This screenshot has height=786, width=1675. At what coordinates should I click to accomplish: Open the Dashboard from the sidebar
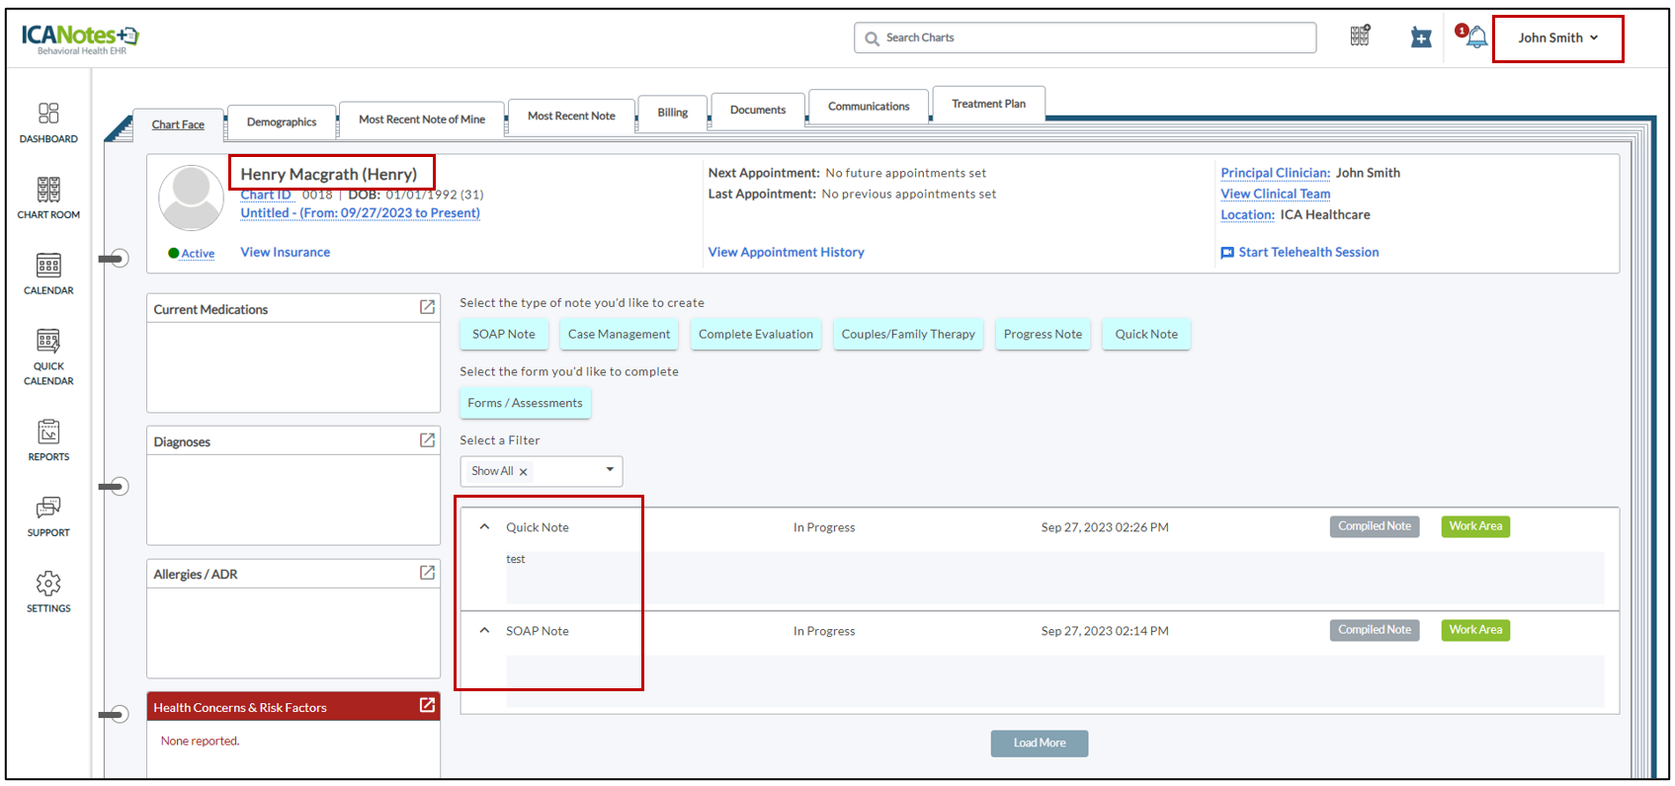tap(48, 114)
